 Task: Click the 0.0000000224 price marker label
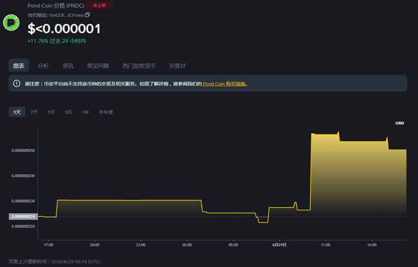(23, 216)
